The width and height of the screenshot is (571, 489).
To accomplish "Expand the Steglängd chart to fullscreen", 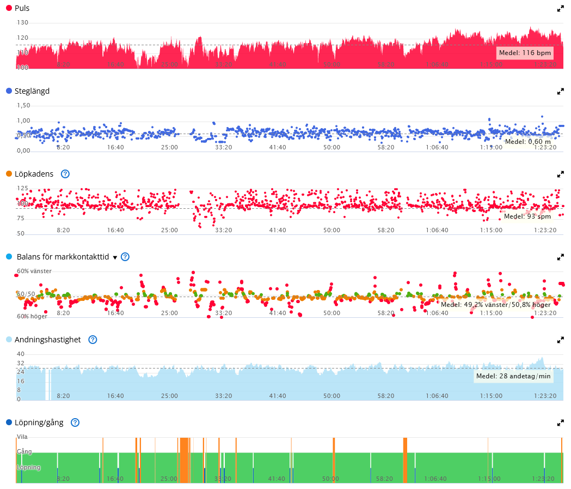I will click(561, 92).
